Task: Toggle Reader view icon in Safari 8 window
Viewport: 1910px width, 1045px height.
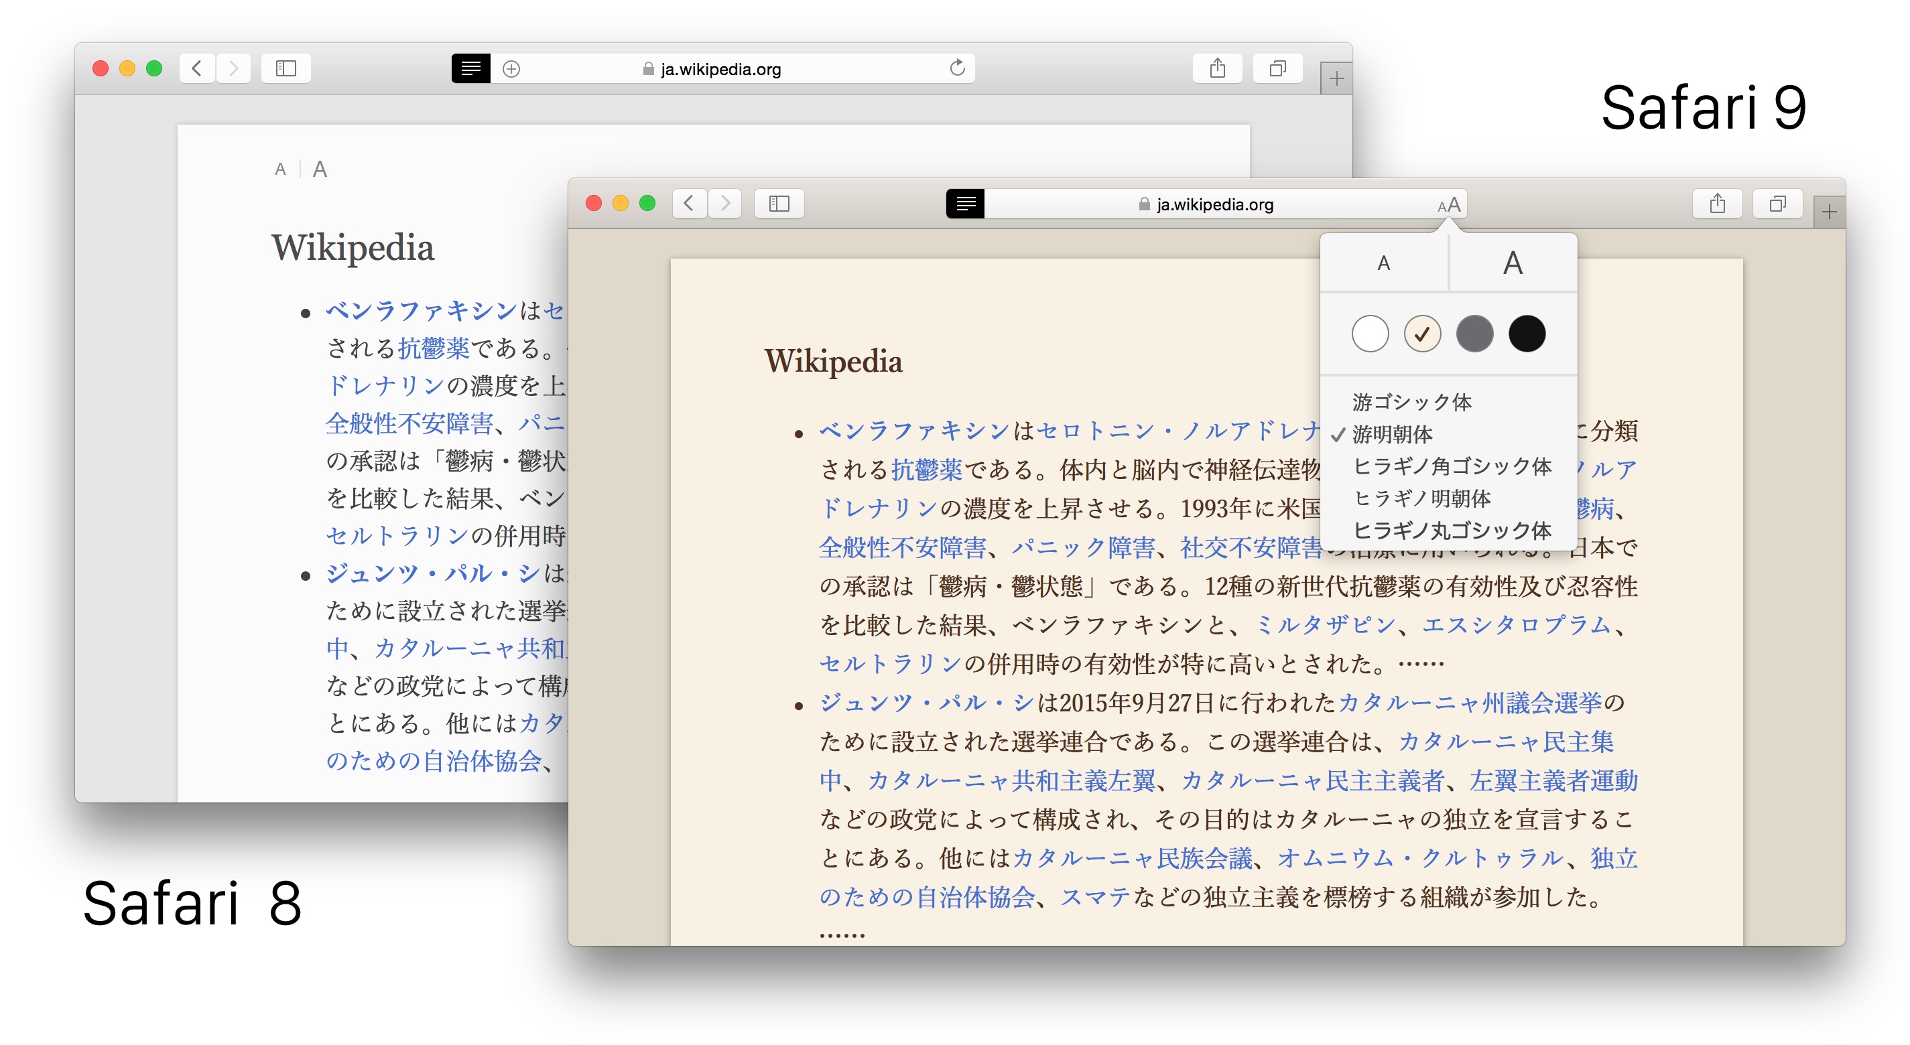Action: [471, 69]
